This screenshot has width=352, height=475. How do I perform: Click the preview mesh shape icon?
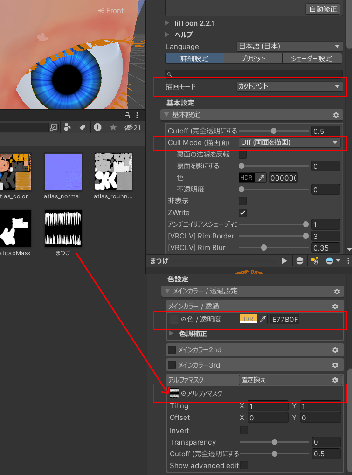[x=299, y=261]
